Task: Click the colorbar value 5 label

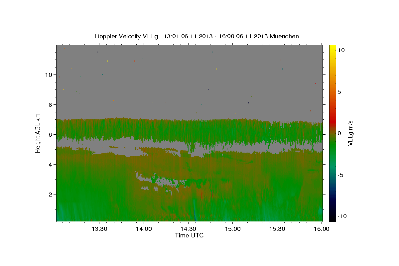Action: [x=339, y=92]
